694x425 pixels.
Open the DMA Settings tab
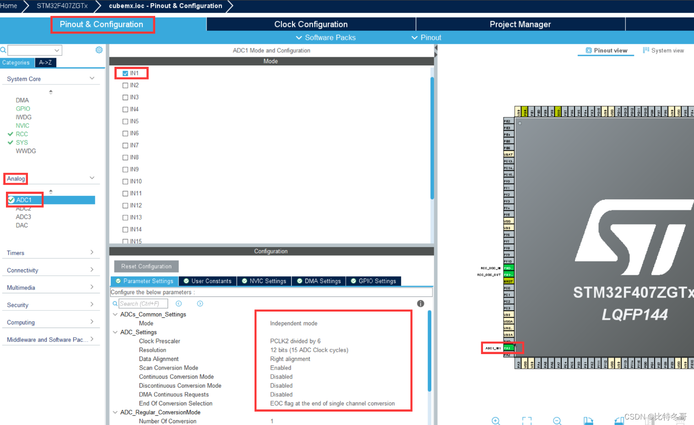319,281
